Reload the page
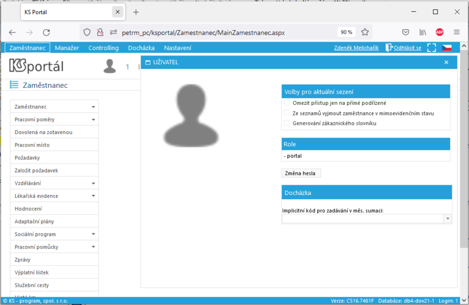 tap(46, 32)
